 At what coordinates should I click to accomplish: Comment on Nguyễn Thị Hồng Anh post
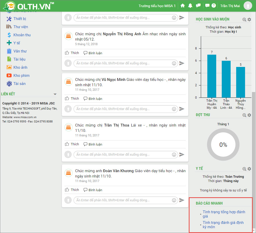pos(93,53)
